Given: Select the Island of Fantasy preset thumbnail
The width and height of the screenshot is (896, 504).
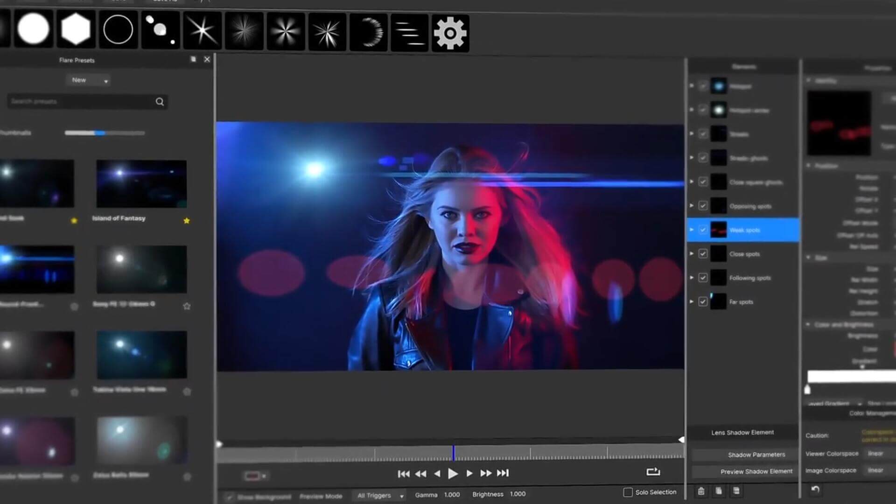Looking at the screenshot, I should pos(141,184).
